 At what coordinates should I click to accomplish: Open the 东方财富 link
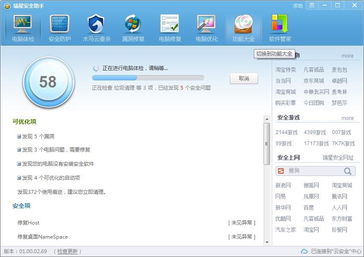pyautogui.click(x=342, y=219)
